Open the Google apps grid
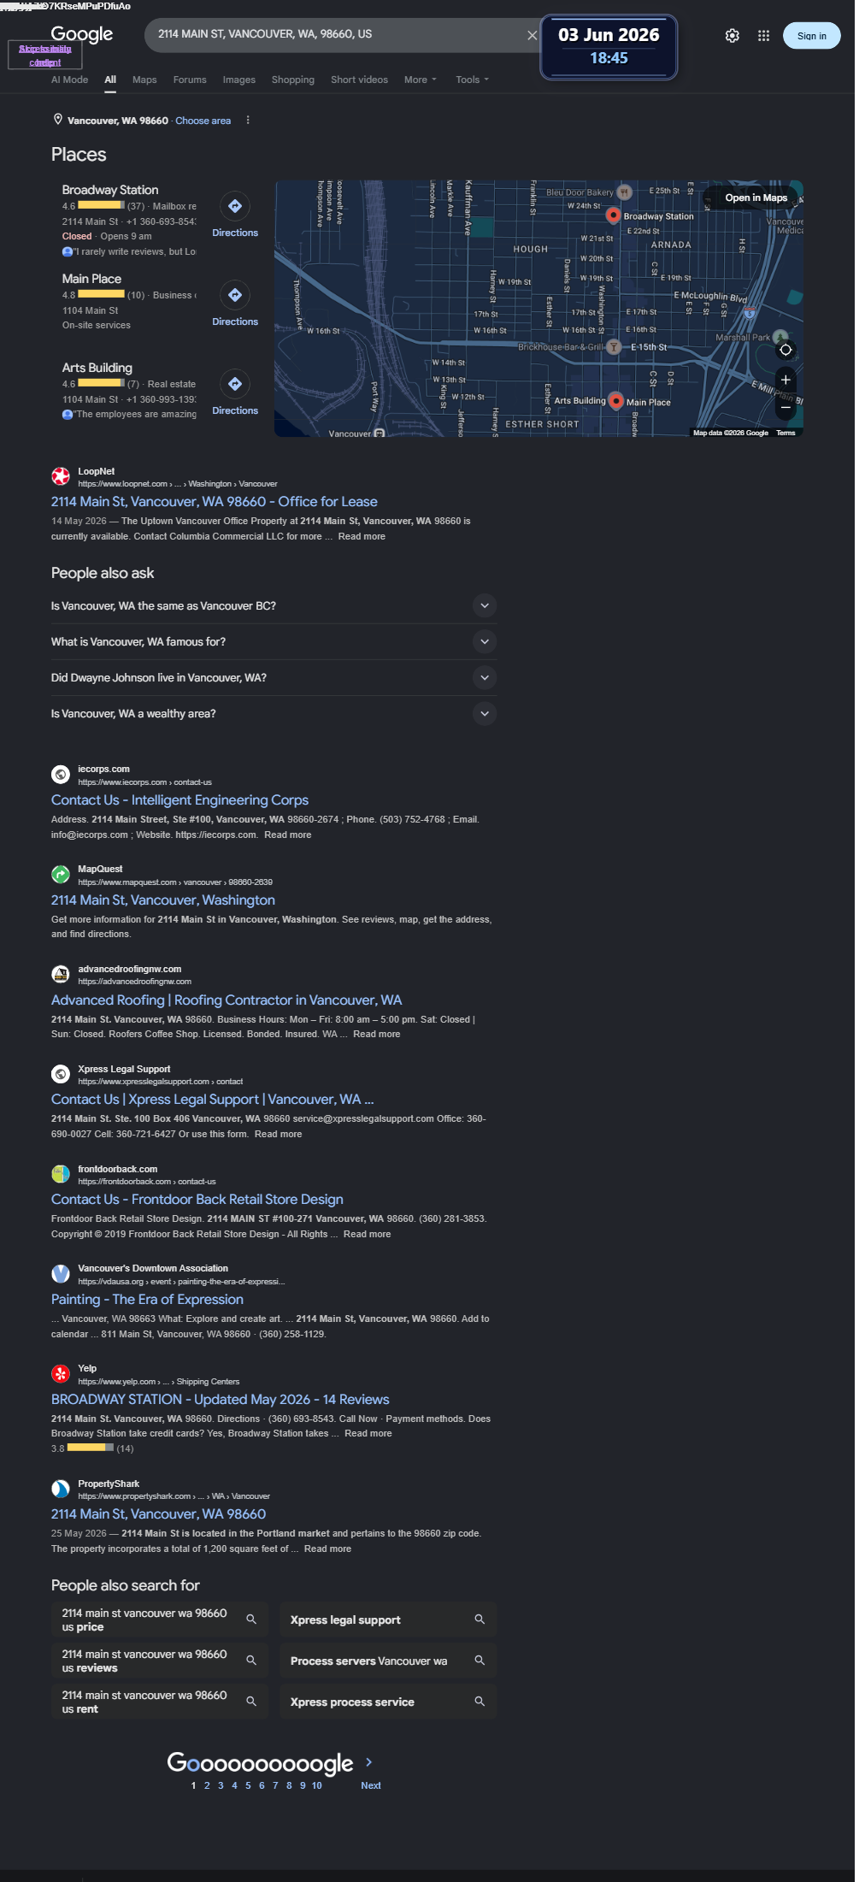 pos(764,36)
